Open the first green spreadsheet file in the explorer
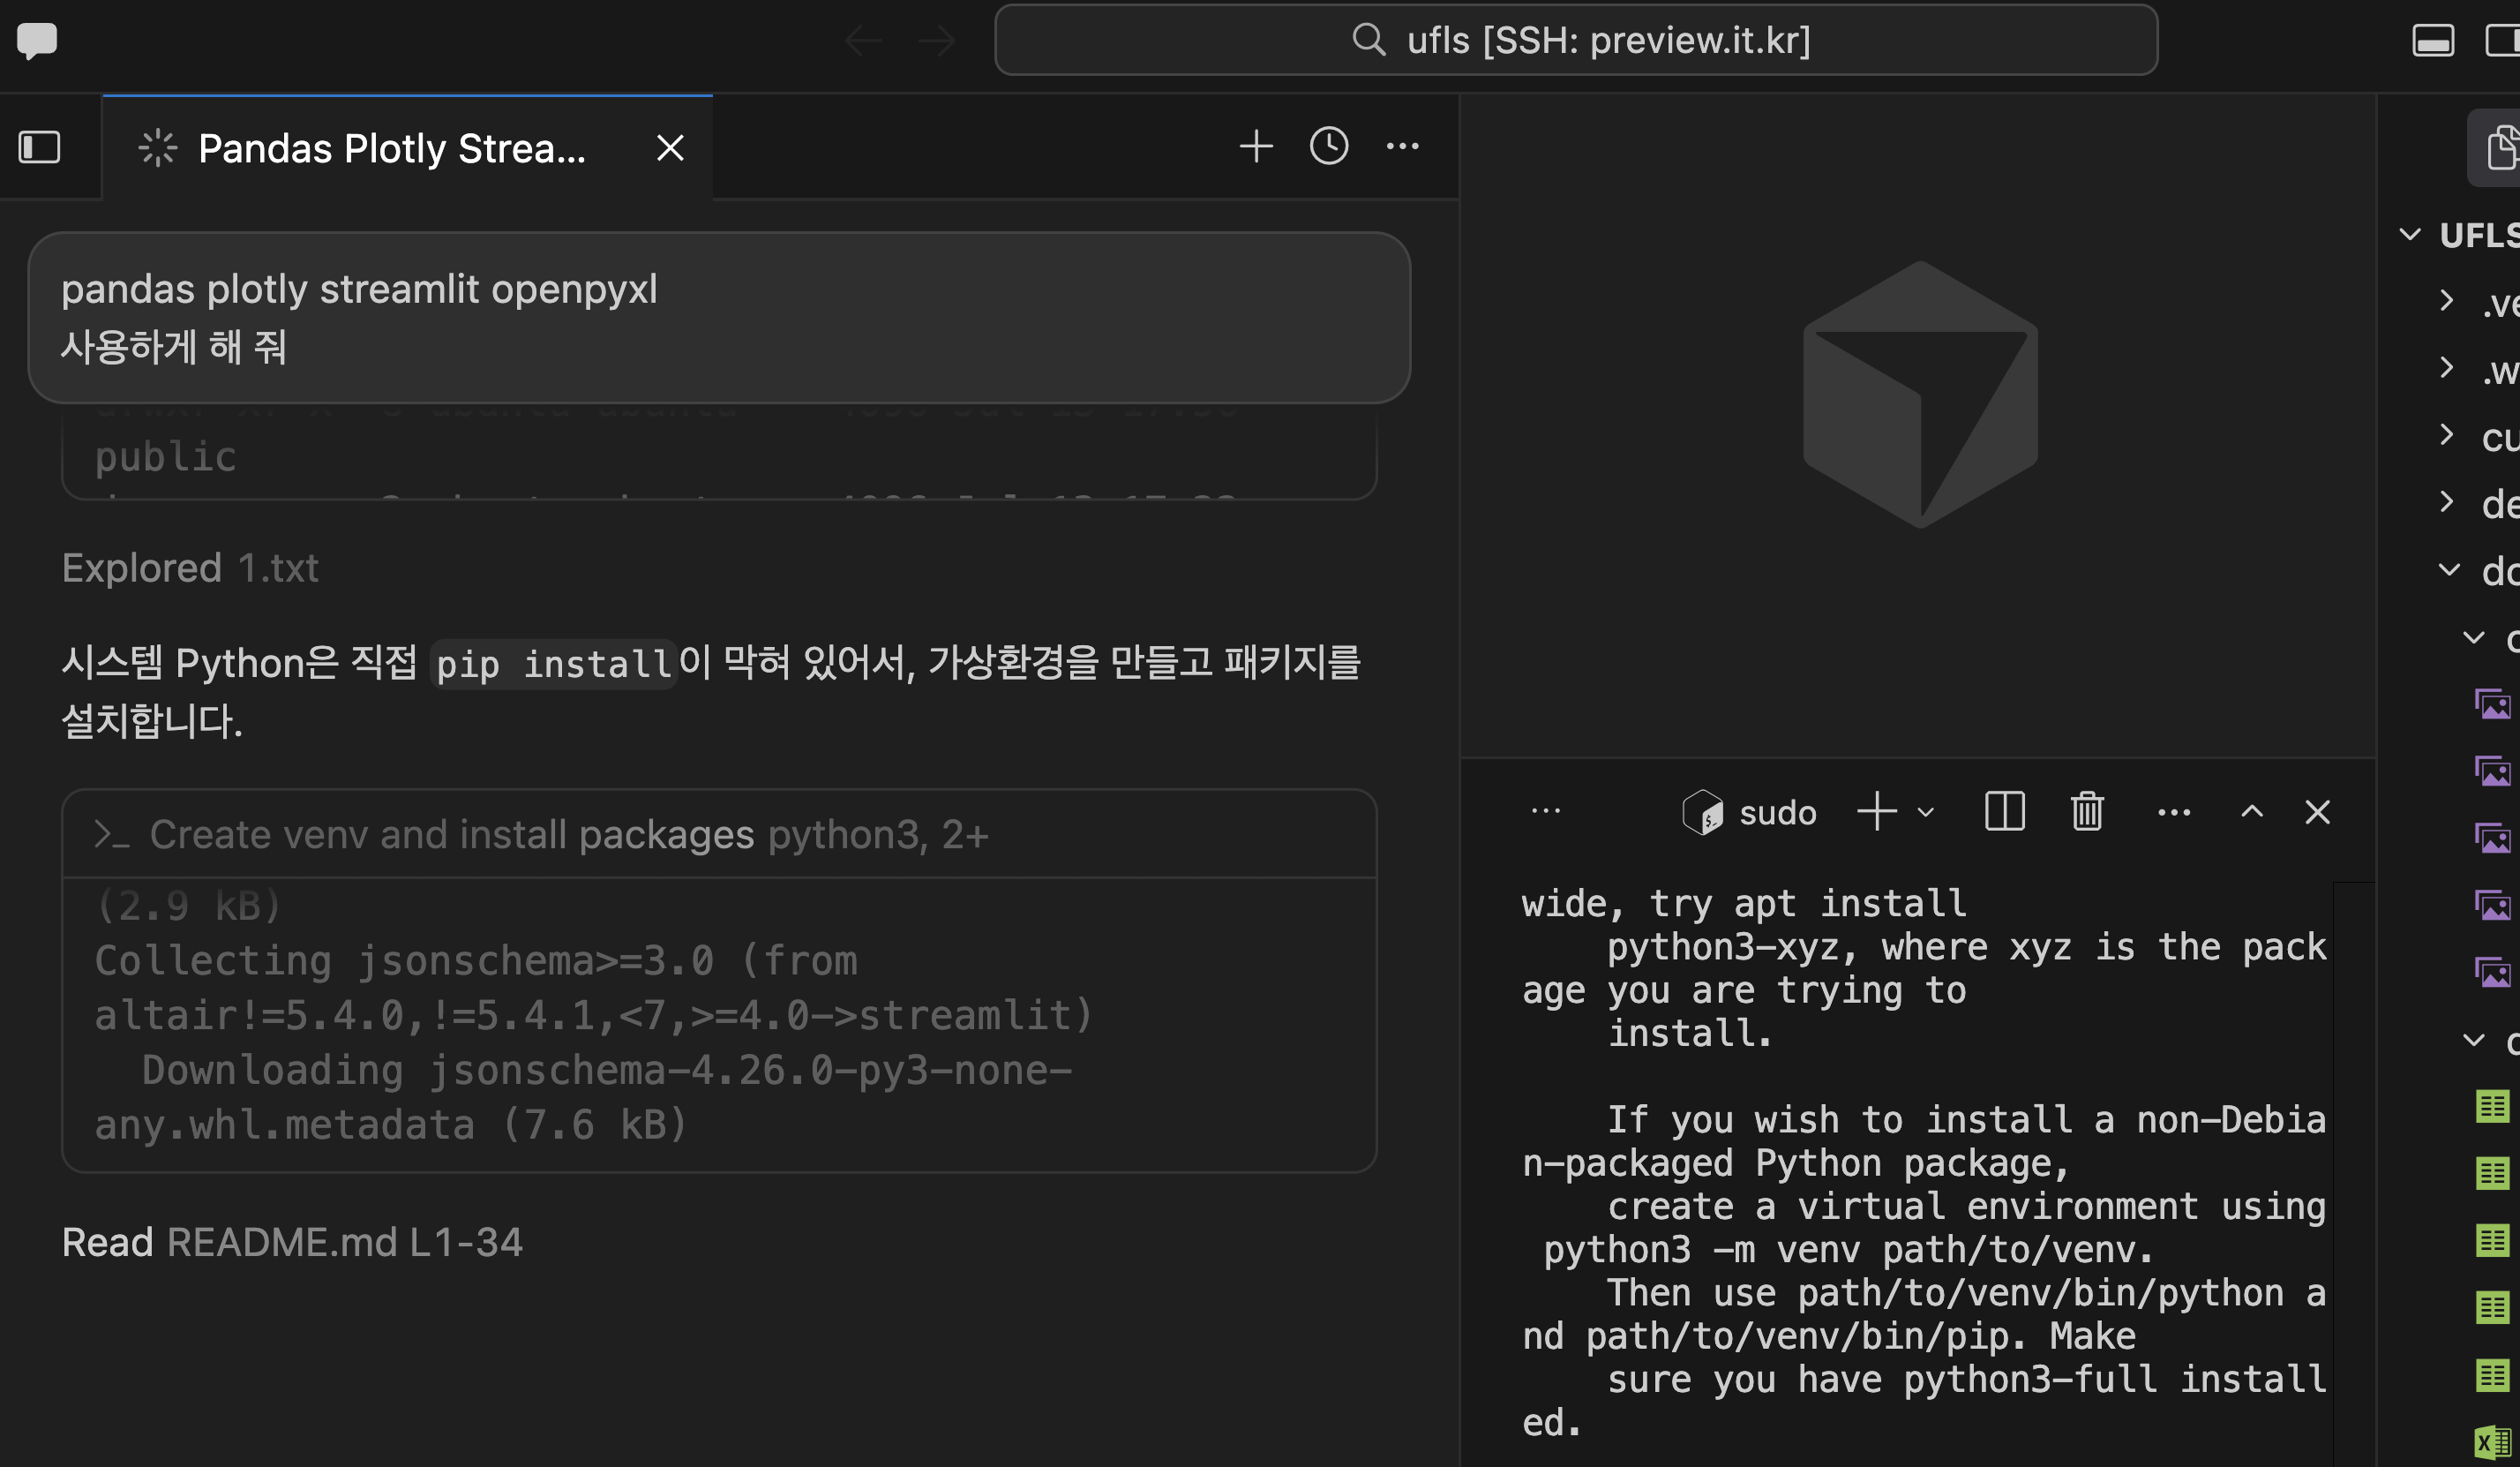Image resolution: width=2520 pixels, height=1467 pixels. [x=2492, y=1107]
